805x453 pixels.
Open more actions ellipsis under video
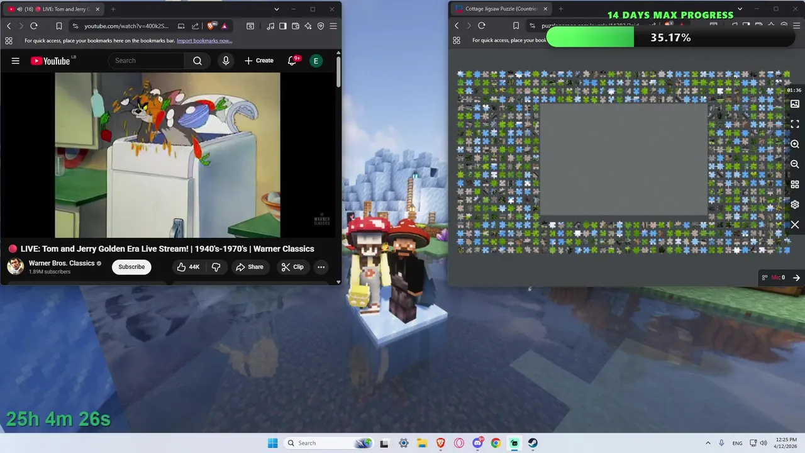[x=321, y=267]
